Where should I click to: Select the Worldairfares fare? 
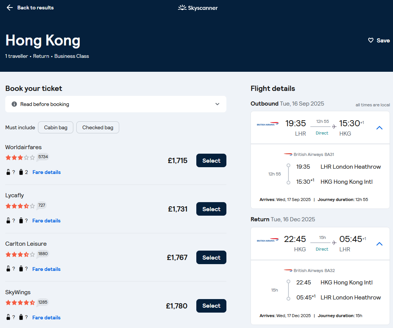tap(211, 160)
